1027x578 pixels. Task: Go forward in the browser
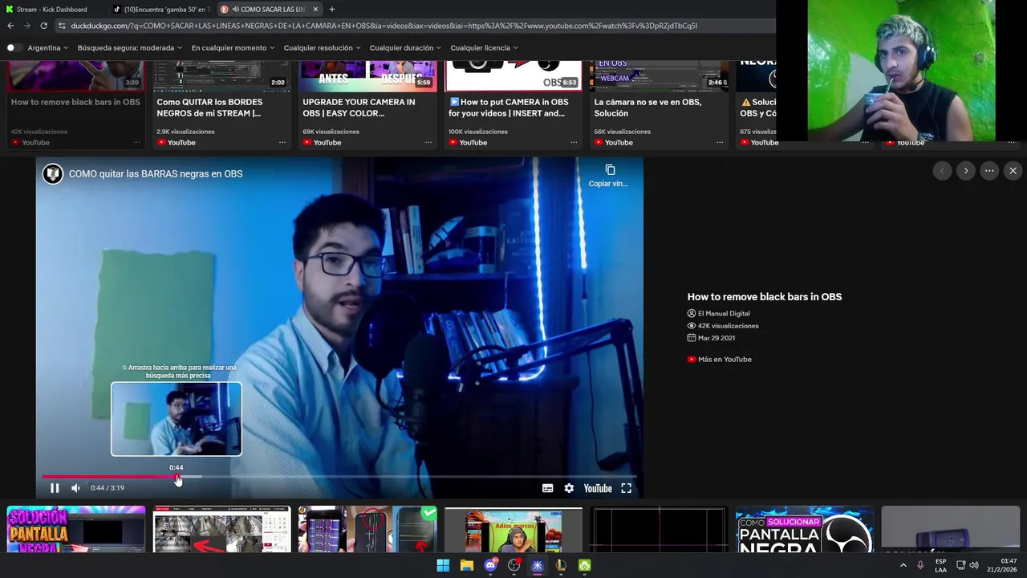26,26
